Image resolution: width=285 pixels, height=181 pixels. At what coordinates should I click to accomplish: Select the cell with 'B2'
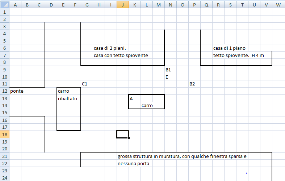192,84
